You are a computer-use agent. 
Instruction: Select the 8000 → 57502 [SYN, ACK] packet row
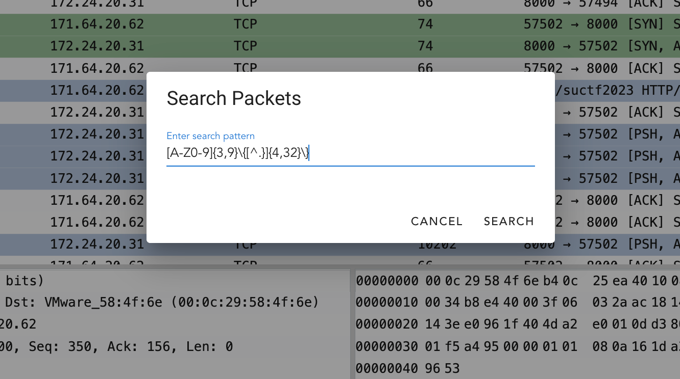[x=340, y=46]
